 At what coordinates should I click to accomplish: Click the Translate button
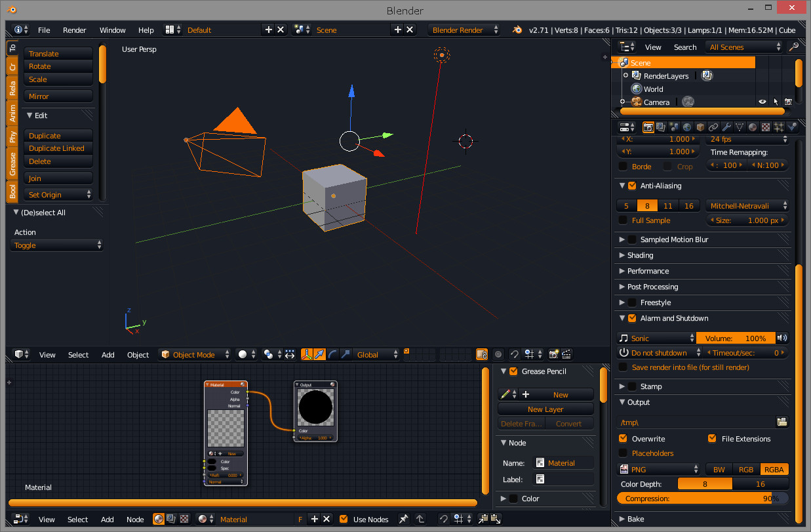pos(59,54)
